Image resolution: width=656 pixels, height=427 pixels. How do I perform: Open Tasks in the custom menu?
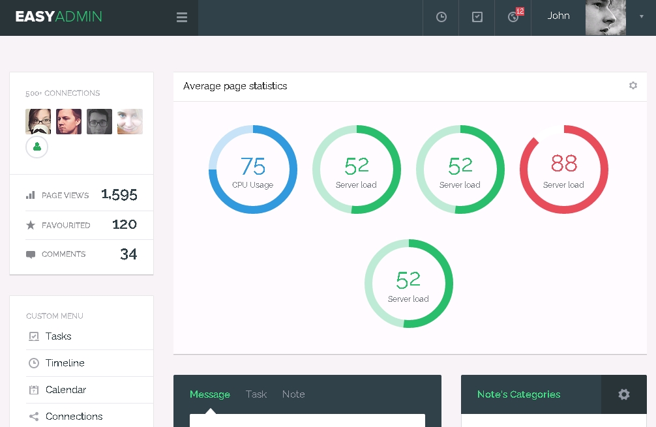[x=58, y=336]
